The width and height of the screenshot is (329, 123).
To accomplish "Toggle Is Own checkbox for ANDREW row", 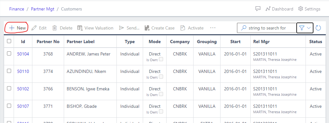I will 161,59.
